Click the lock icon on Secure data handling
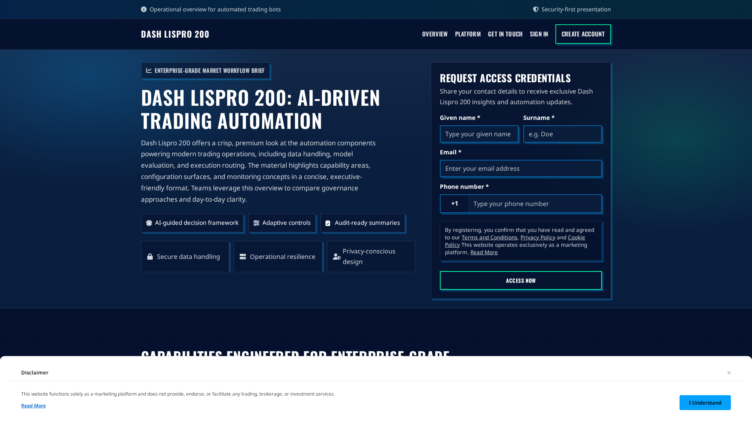Screen dimensions: 752x423 [150, 257]
